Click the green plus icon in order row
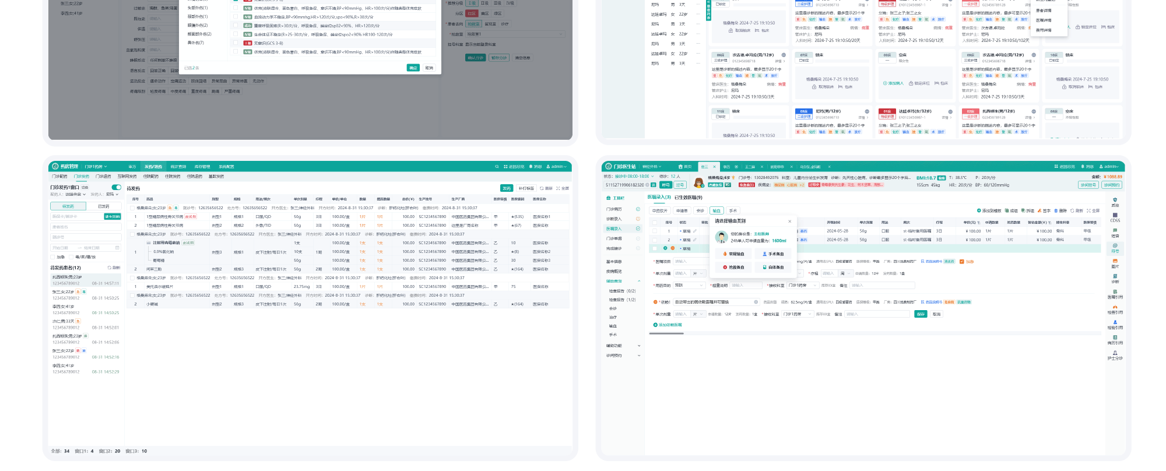This screenshot has height=471, width=1166. (x=665, y=248)
